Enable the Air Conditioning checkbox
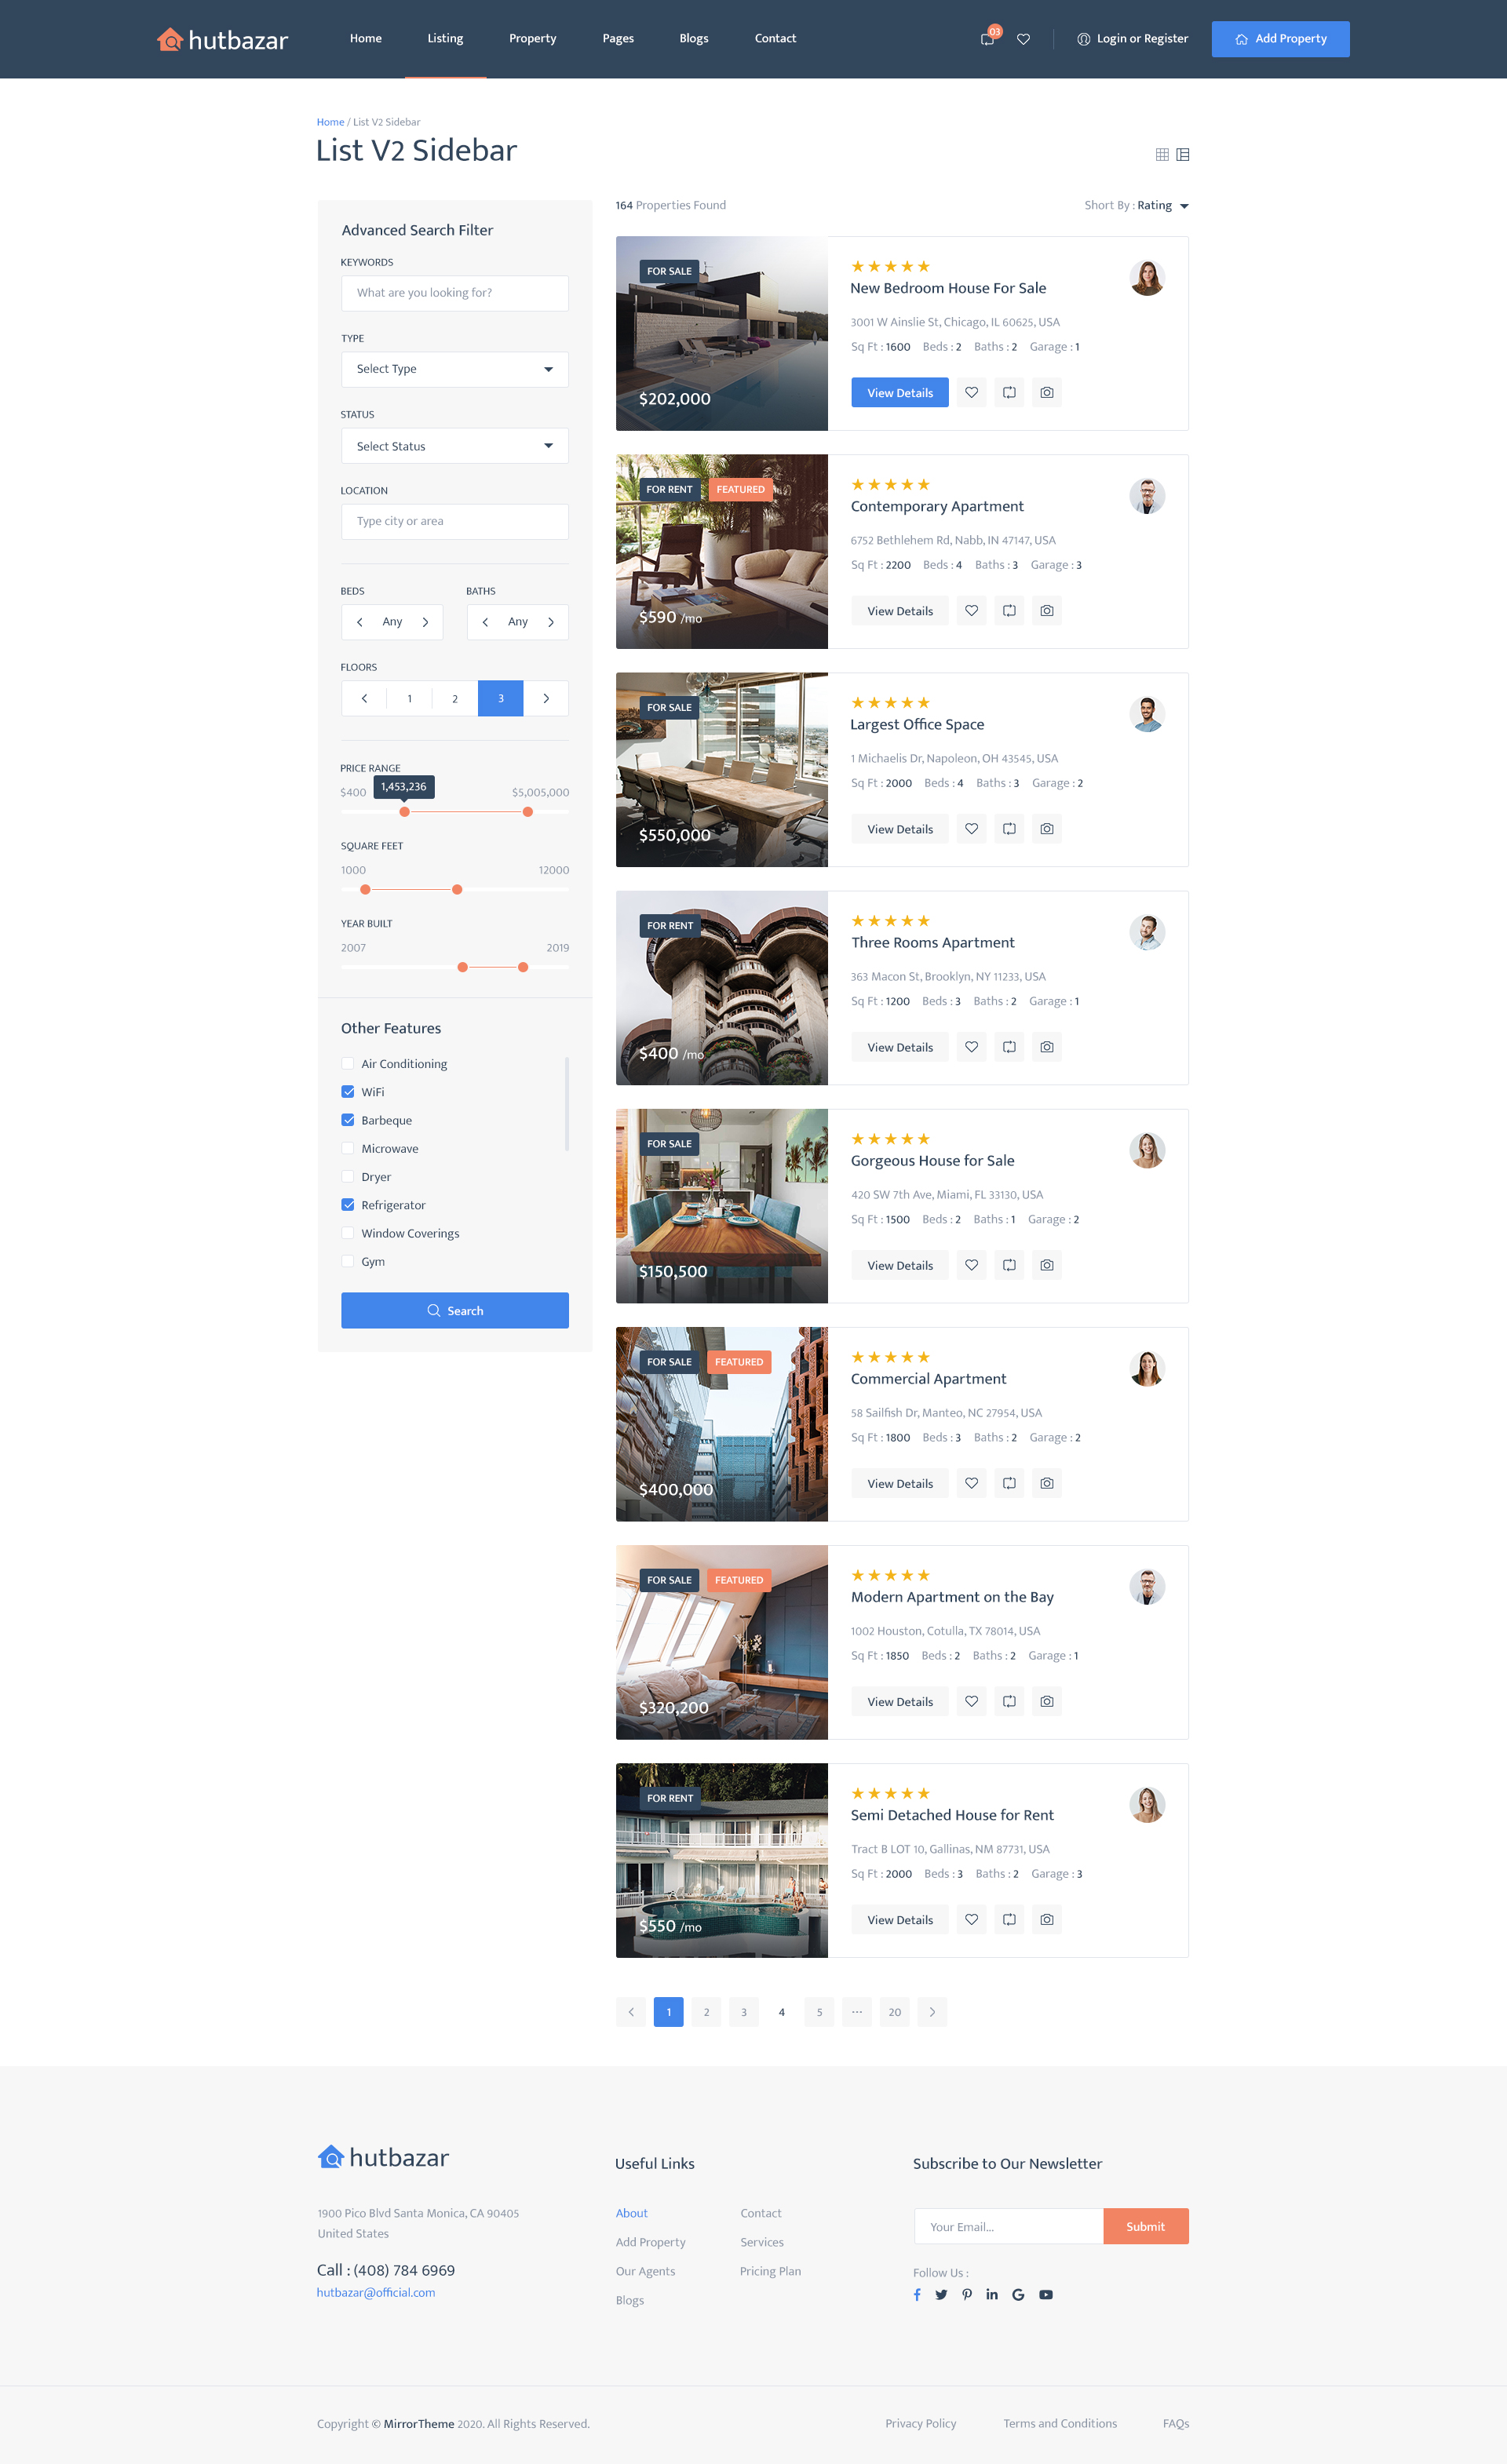This screenshot has height=2464, width=1507. tap(348, 1063)
